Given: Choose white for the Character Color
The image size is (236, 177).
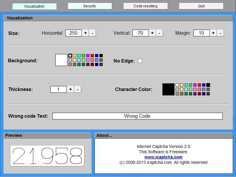Looking at the screenshot, I should pyautogui.click(x=177, y=85).
